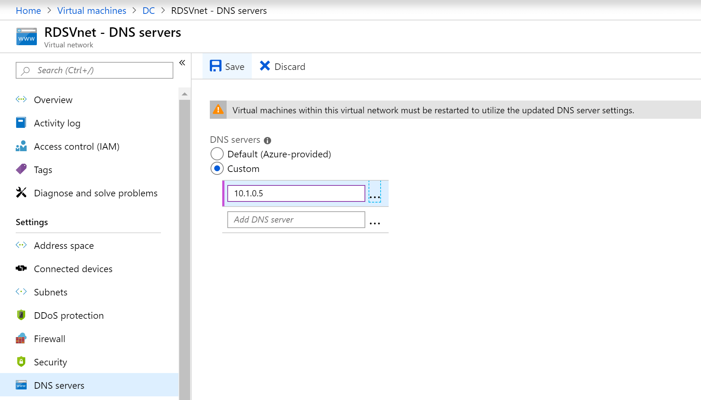Open the Firewall settings
701x400 pixels.
(50, 338)
